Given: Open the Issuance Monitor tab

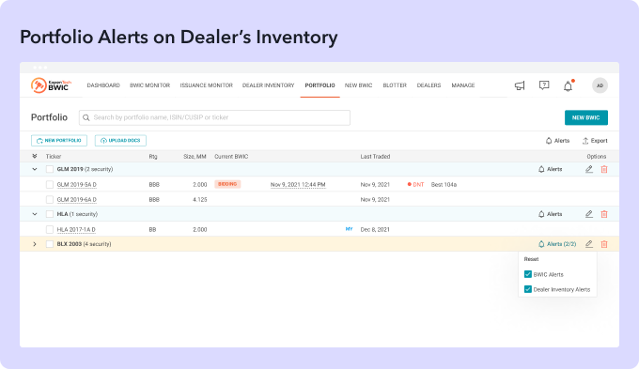Looking at the screenshot, I should (x=206, y=85).
